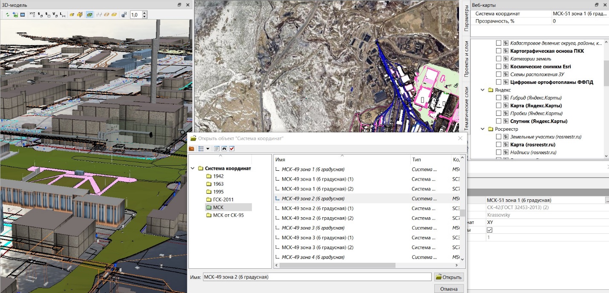Click the refresh 3D model icon
Viewport: 609px width, 293px height.
[8, 15]
